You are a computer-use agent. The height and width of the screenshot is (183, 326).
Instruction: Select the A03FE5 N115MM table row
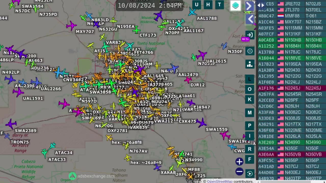pos(292,28)
